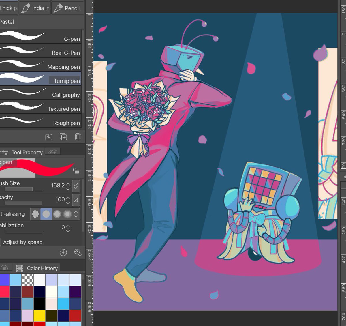Switch to the Pencil sub tool tab
346x326 pixels.
[x=67, y=8]
